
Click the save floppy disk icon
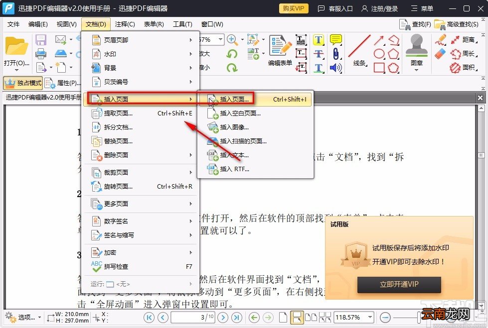coord(41,40)
